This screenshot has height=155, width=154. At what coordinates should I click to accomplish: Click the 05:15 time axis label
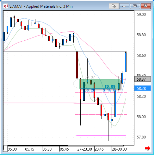(30, 149)
